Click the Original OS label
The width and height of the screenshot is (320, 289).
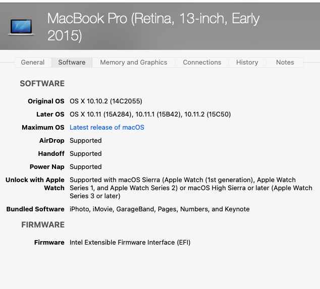point(46,101)
